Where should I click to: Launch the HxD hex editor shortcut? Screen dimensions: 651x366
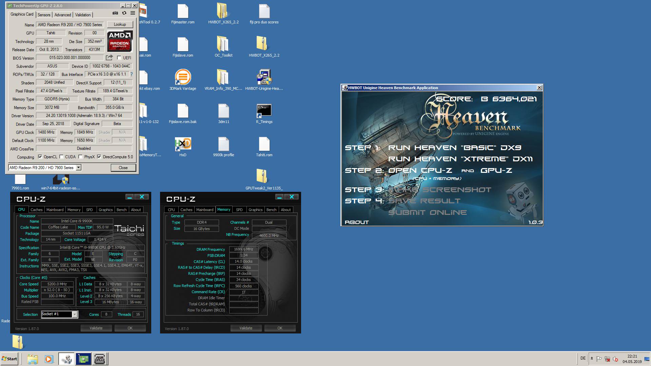tap(183, 146)
